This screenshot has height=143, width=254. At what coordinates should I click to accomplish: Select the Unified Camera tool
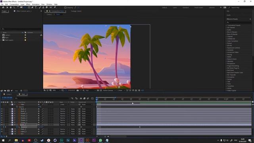[x=21, y=8]
